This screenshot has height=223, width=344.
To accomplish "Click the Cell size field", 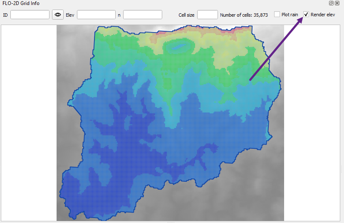I will (x=207, y=15).
